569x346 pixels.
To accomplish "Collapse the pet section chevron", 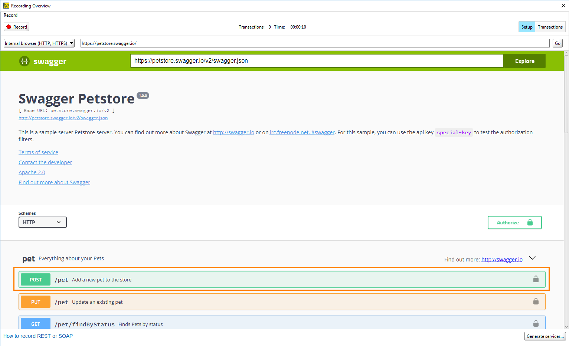I will coord(532,258).
